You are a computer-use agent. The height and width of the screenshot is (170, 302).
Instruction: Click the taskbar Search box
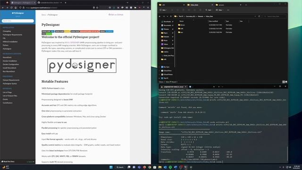120,167
